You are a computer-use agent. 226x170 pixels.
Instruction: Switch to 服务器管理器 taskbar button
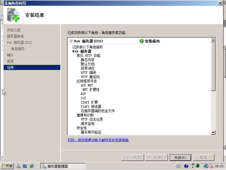pyautogui.click(x=63, y=166)
